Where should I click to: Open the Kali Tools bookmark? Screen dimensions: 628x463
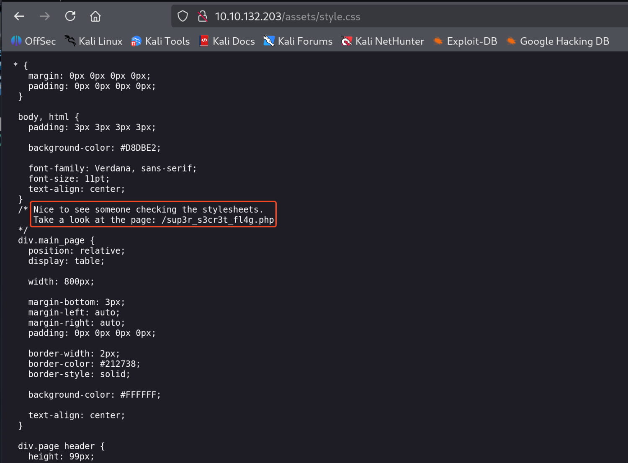click(x=160, y=41)
